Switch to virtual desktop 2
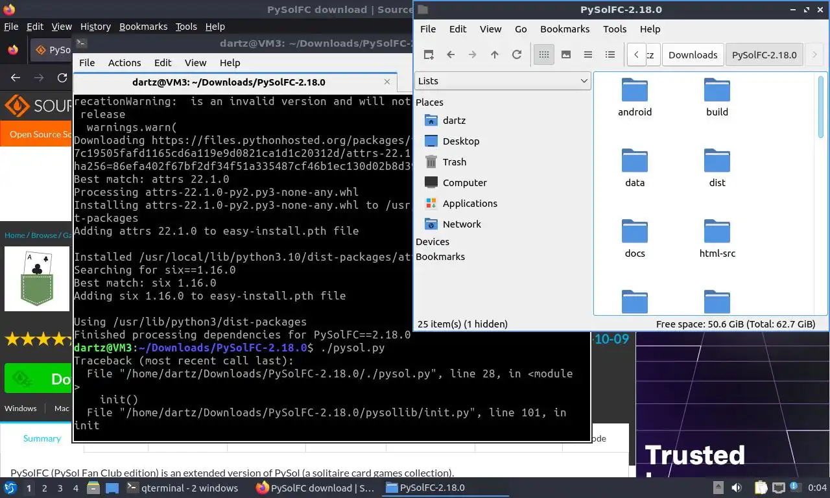 tap(44, 488)
